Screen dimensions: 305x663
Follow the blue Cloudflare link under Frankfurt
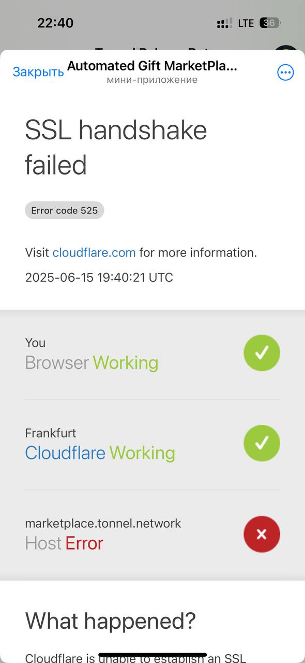65,453
